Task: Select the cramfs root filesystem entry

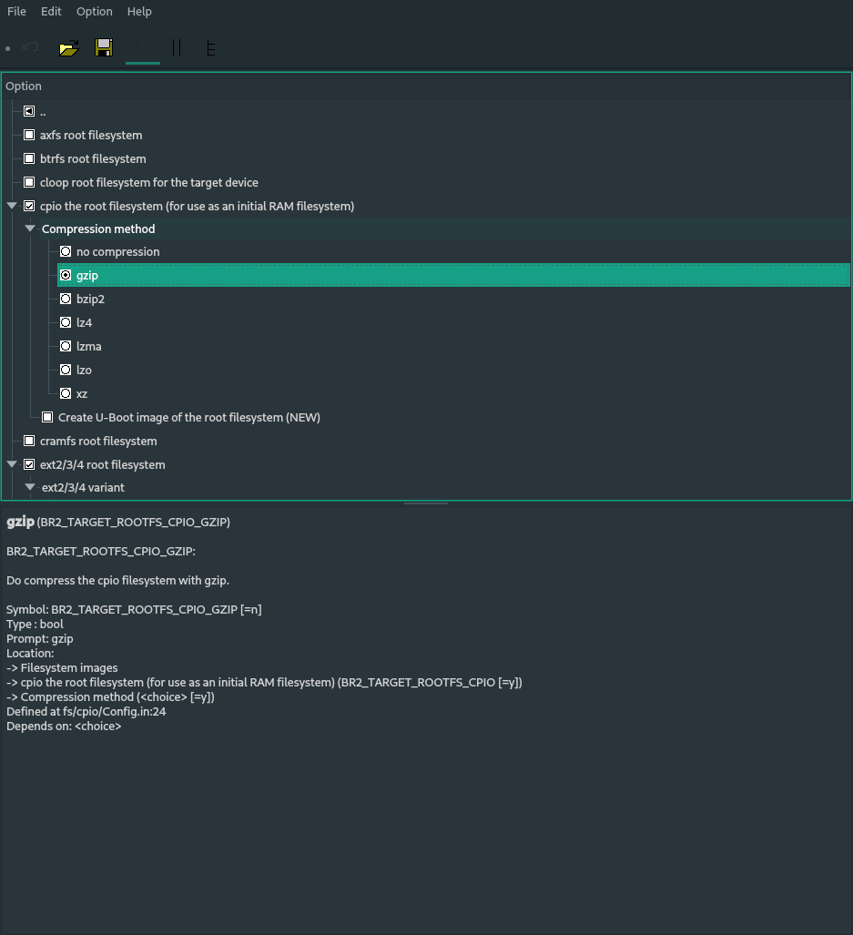Action: coord(98,441)
